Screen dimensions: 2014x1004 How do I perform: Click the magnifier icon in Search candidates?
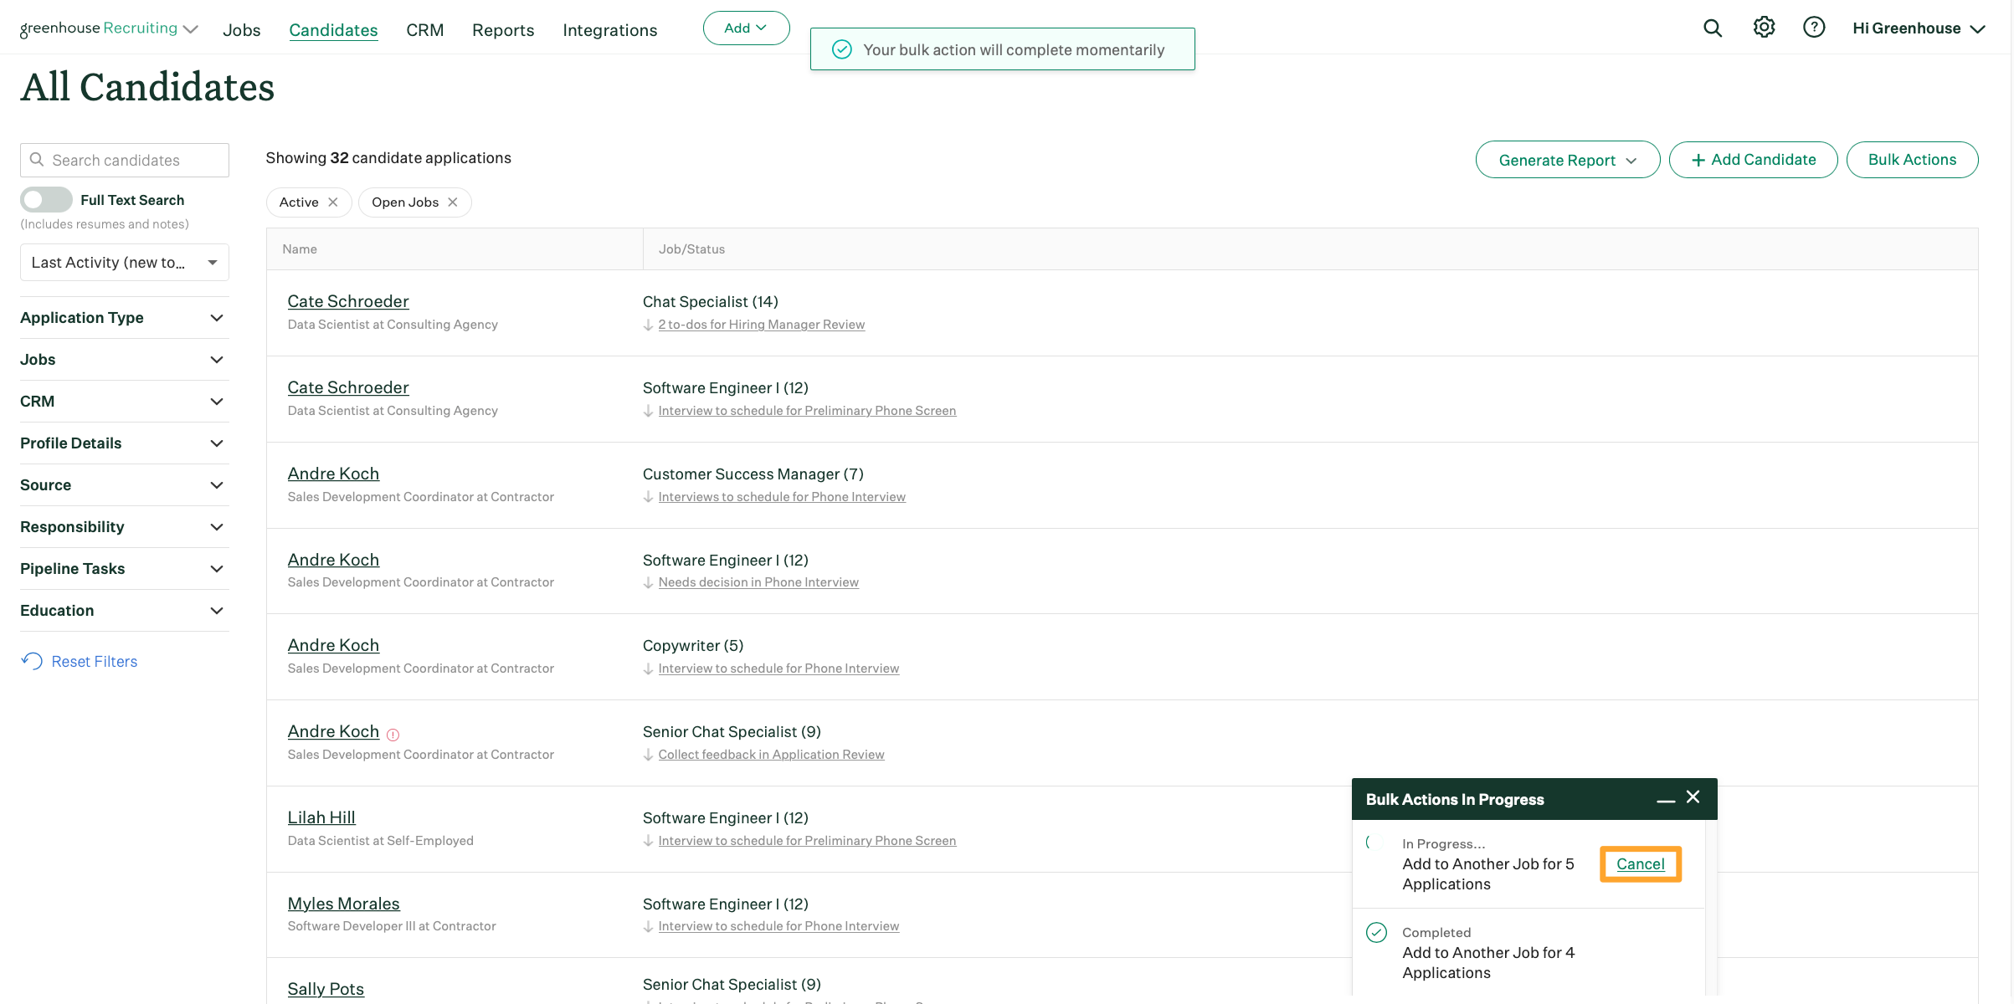37,159
